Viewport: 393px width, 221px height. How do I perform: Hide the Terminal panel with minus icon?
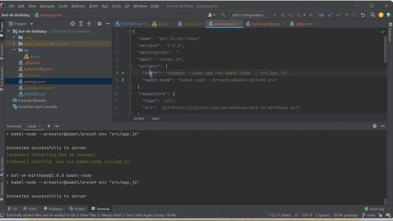[383, 126]
